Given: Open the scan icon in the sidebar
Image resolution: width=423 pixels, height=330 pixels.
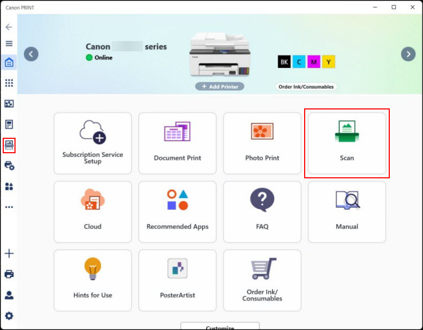Looking at the screenshot, I should coord(9,145).
